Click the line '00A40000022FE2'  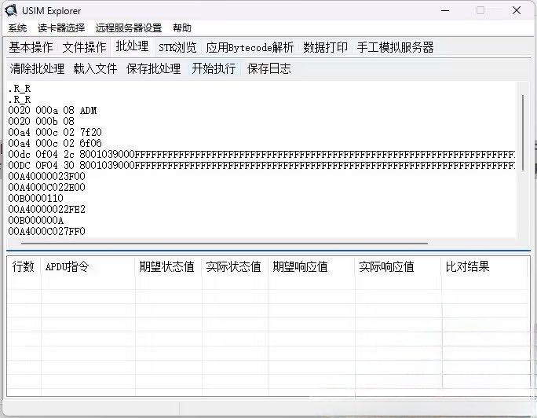click(x=46, y=209)
